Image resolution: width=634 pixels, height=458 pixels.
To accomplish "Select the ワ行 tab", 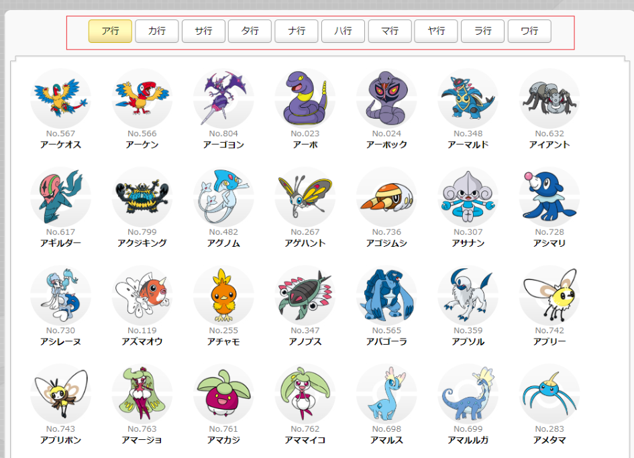I will pos(530,31).
